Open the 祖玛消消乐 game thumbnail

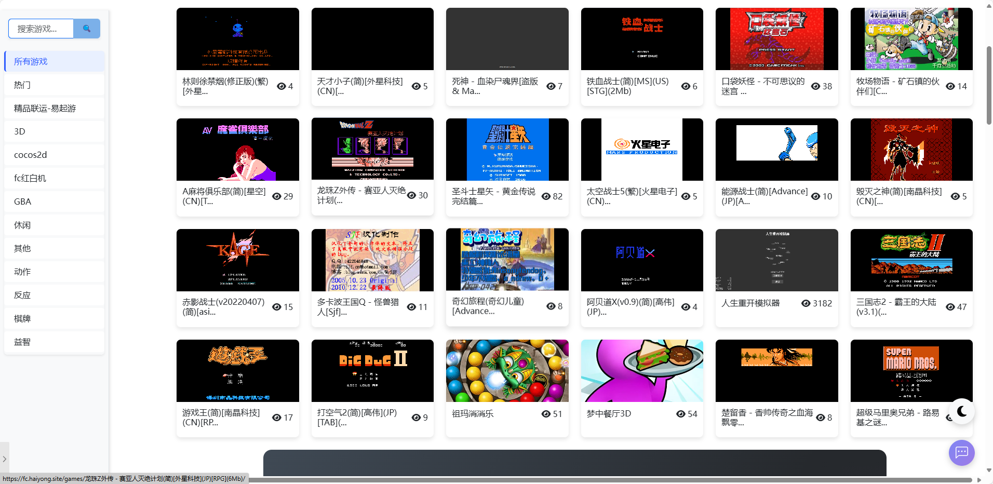tap(507, 371)
